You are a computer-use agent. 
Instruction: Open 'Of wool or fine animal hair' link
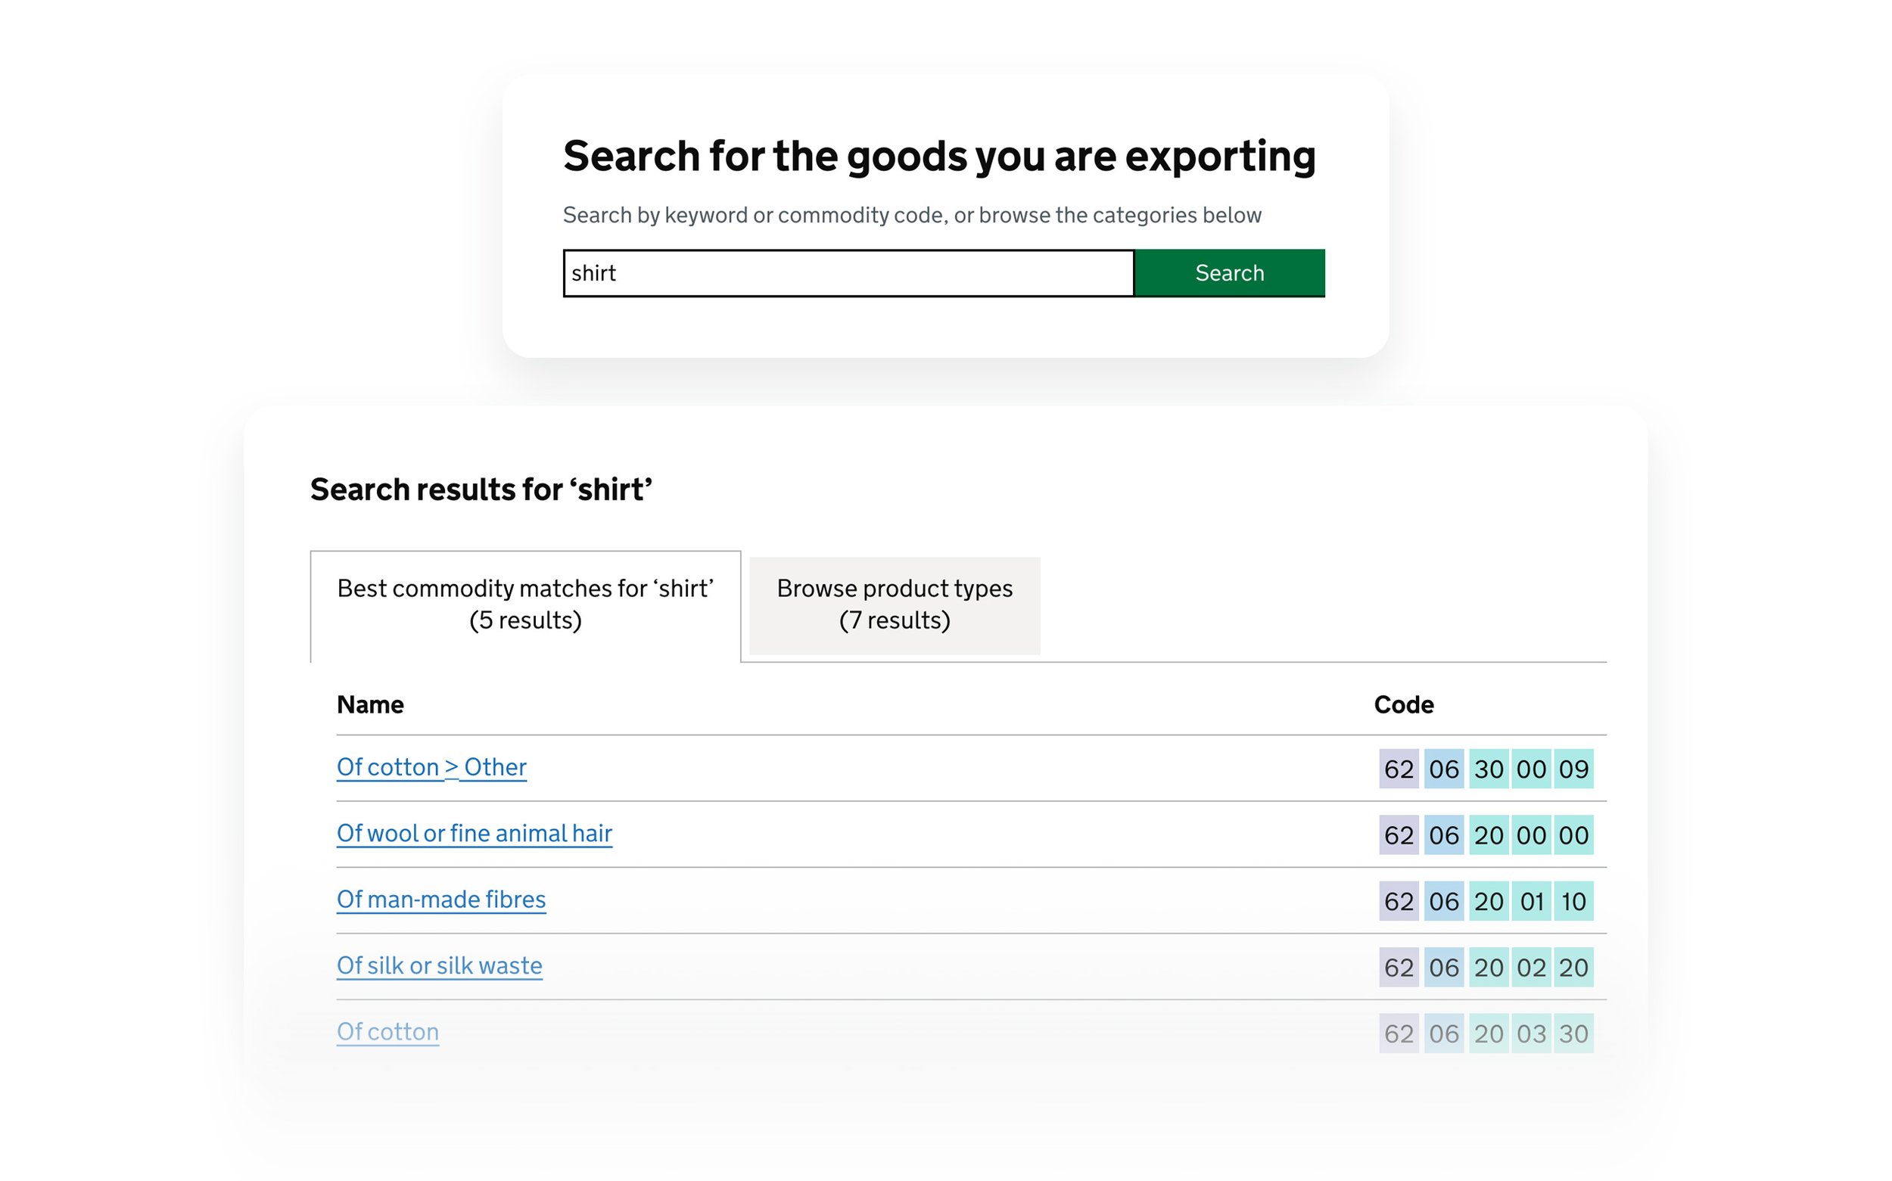[x=475, y=834]
